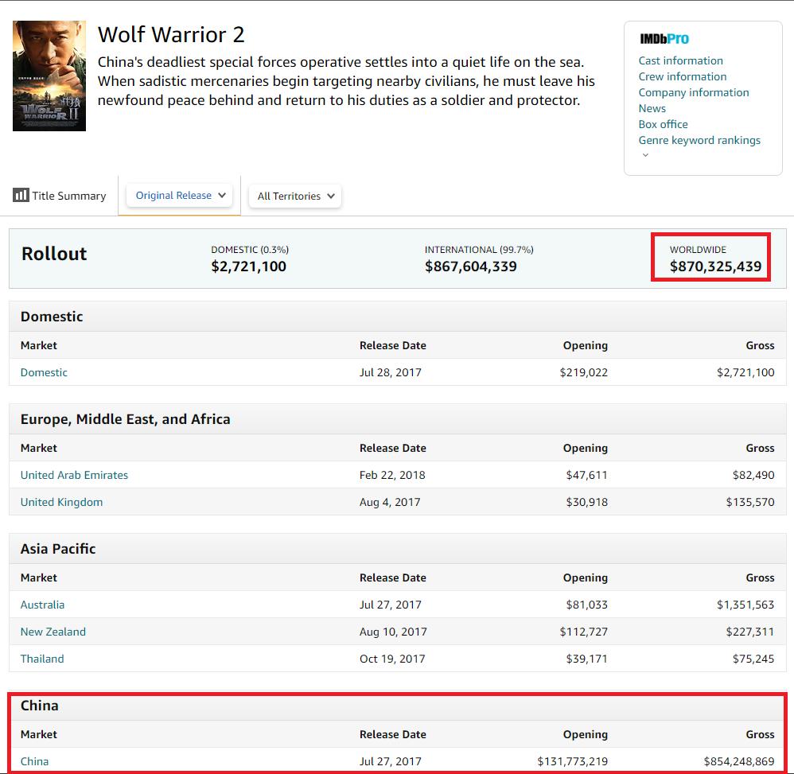Open the Crew information link
794x774 pixels.
pos(682,76)
